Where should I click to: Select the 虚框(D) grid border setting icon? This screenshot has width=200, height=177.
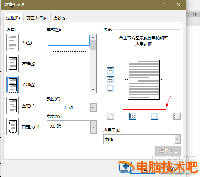pos(13,106)
